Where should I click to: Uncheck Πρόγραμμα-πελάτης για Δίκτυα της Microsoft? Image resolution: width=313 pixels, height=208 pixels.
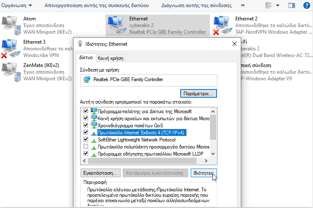tap(86, 111)
